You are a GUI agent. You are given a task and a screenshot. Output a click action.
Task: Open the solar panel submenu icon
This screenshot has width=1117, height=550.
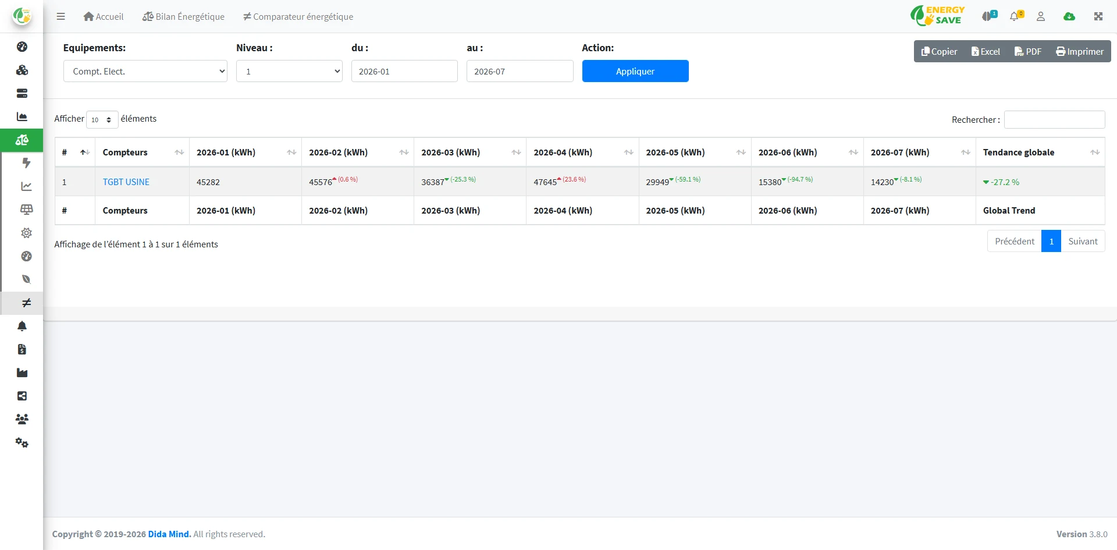26,210
